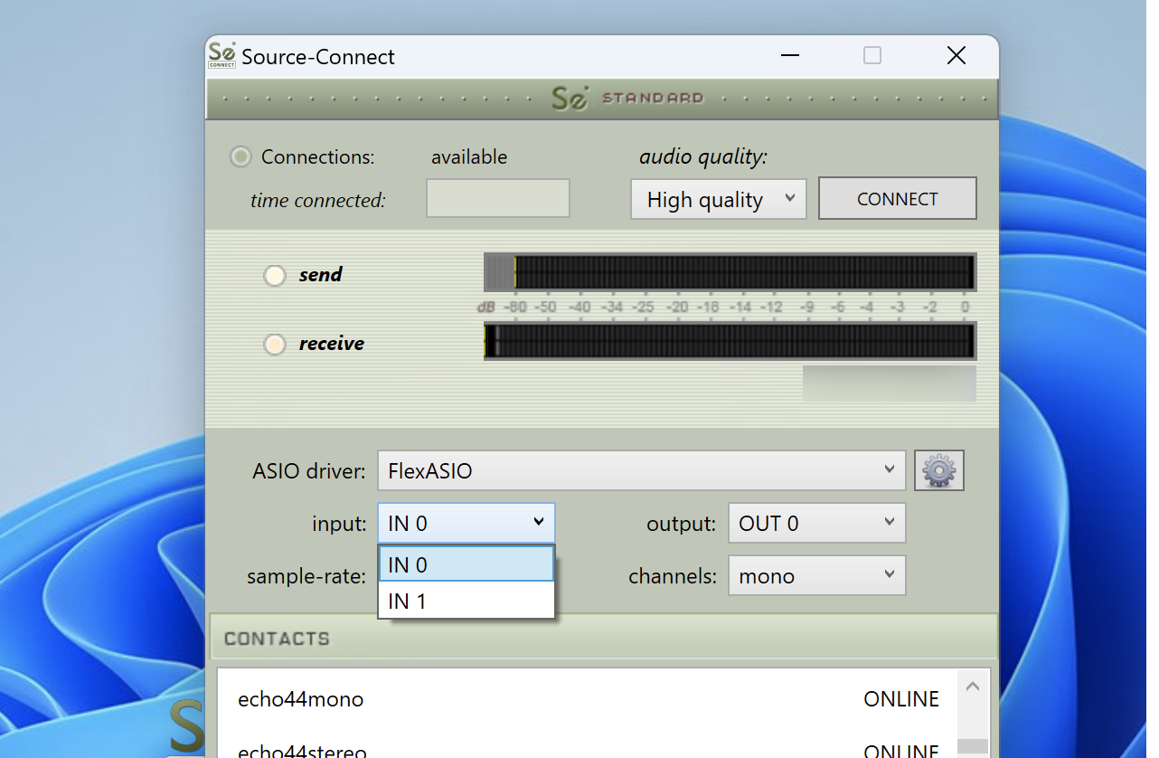Image resolution: width=1159 pixels, height=758 pixels.
Task: Click the Source-Connect title bar app icon
Action: 221,55
